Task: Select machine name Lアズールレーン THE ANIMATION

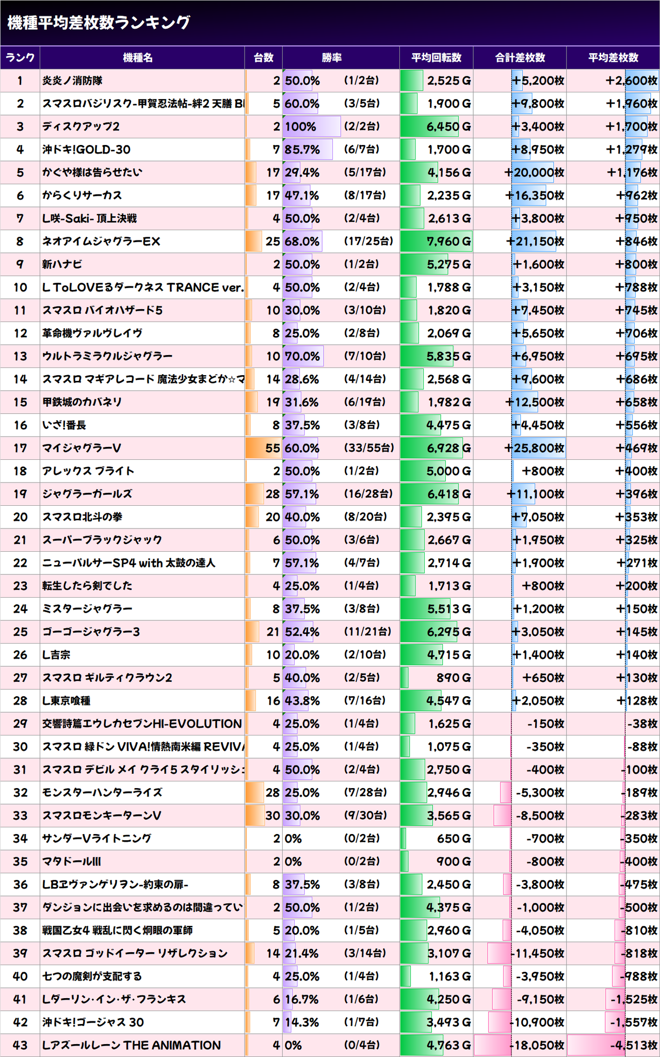Action: [132, 1046]
